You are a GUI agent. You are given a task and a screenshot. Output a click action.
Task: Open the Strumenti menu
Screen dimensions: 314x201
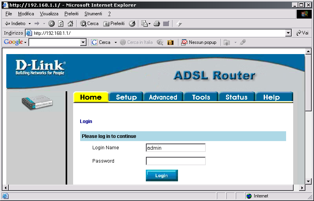pos(93,14)
